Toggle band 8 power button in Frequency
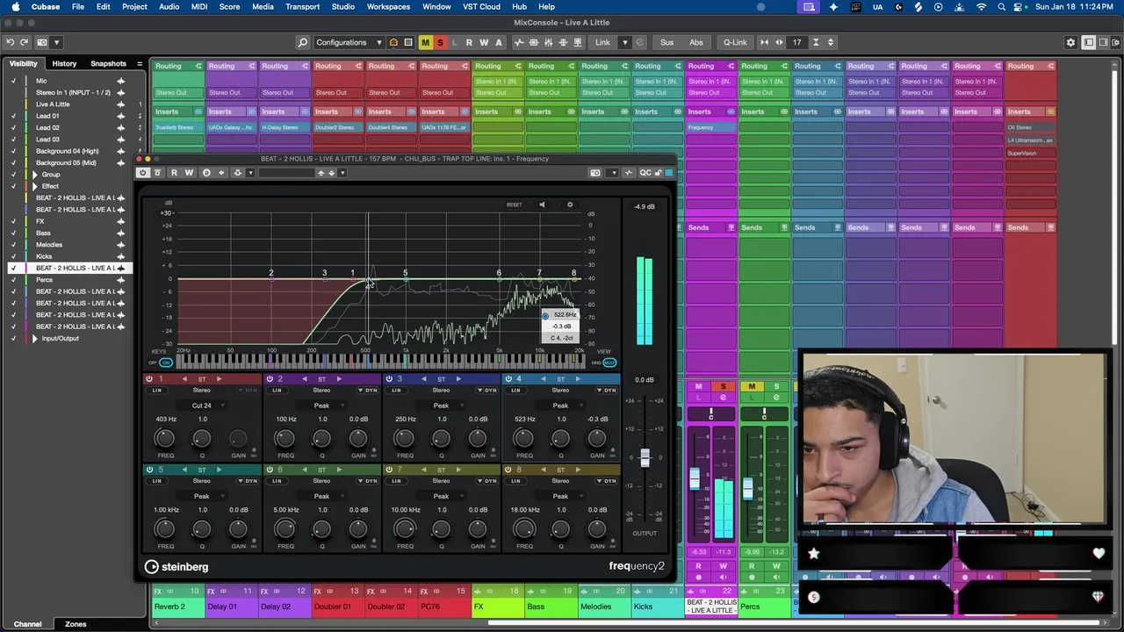This screenshot has width=1124, height=632. pos(508,470)
